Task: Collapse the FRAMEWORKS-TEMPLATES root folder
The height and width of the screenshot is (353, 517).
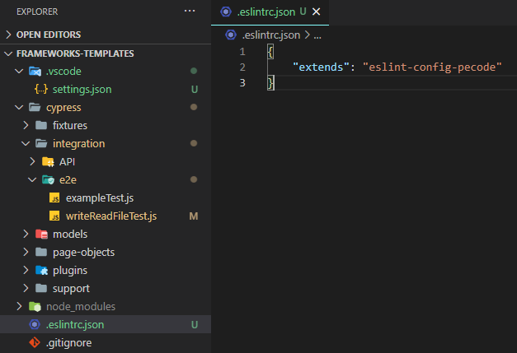Action: (9, 53)
